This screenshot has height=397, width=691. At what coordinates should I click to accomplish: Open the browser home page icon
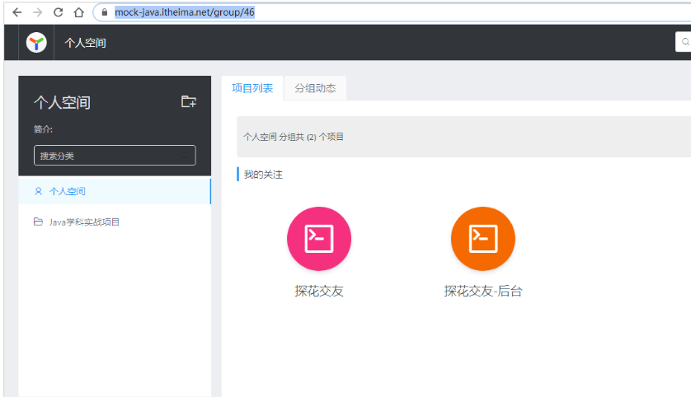pos(79,12)
